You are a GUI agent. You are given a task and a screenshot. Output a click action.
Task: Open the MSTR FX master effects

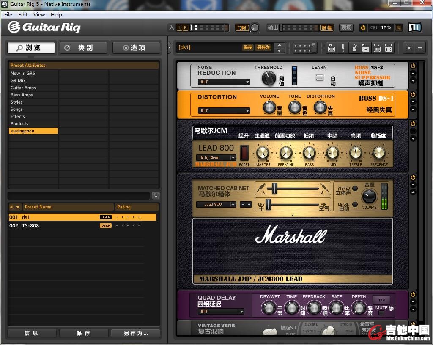389,48
